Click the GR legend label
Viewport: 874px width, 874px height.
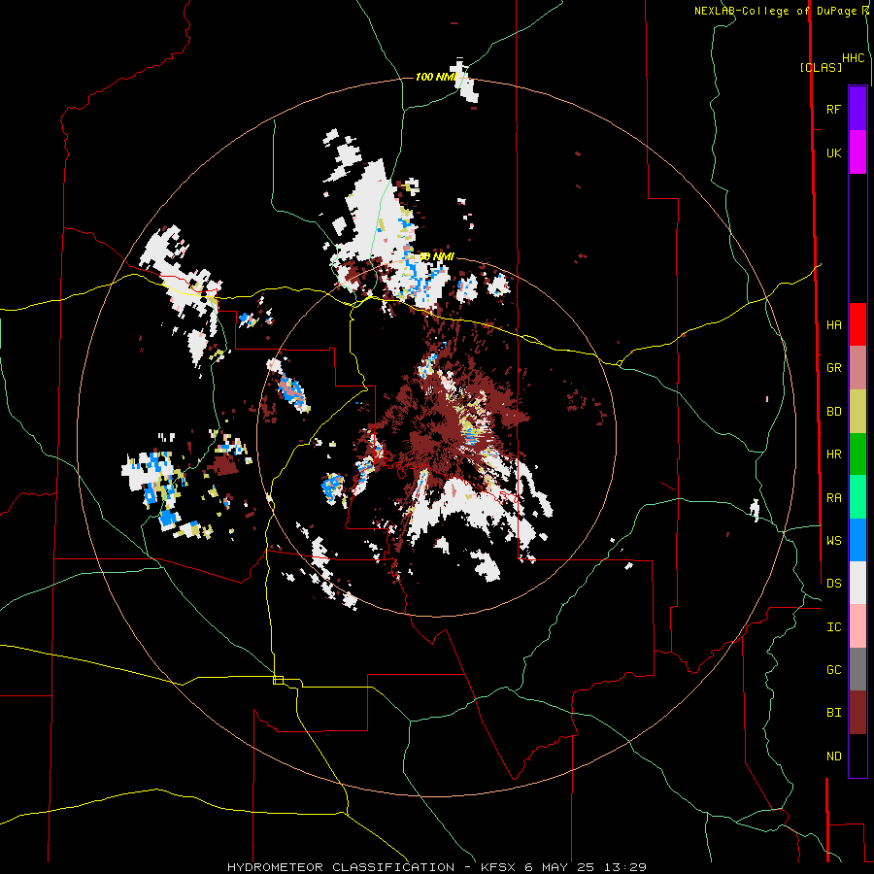pos(833,368)
